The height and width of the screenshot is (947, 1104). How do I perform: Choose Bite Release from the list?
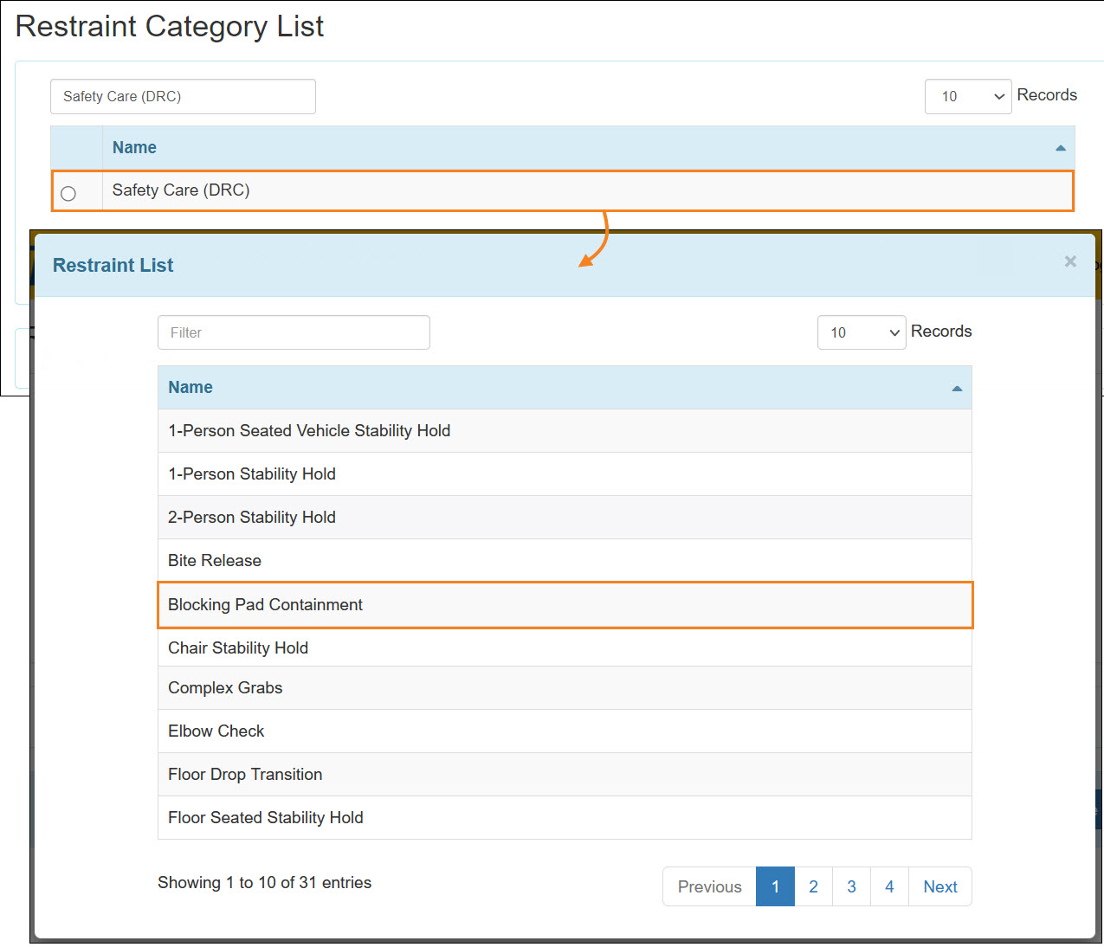tap(565, 560)
